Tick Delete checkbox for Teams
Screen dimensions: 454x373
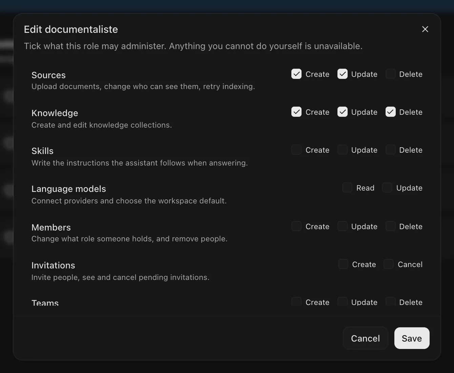391,302
